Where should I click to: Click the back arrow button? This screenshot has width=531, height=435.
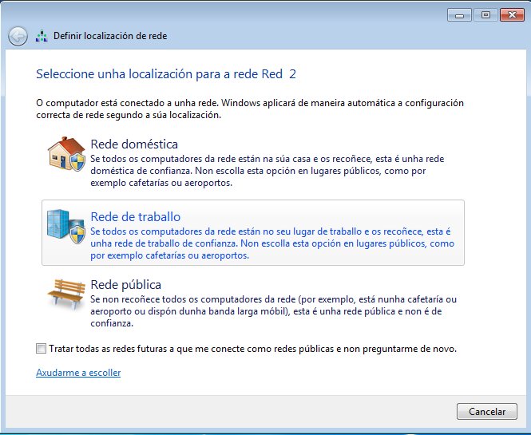click(x=18, y=36)
